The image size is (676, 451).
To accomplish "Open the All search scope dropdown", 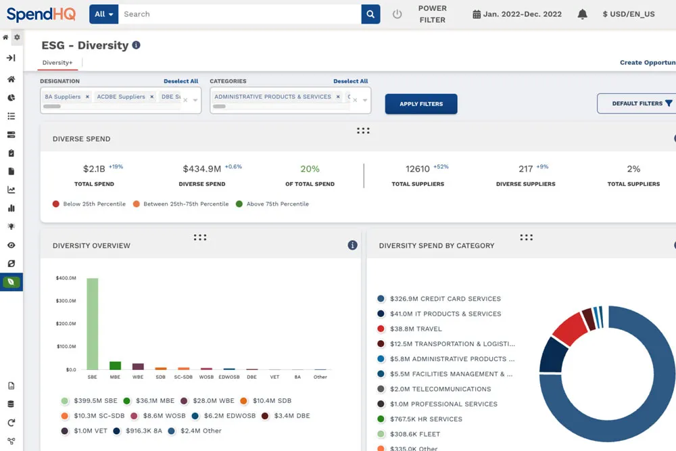I will click(x=104, y=14).
